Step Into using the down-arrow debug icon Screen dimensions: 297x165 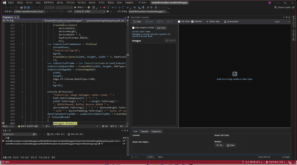pyautogui.click(x=116, y=7)
